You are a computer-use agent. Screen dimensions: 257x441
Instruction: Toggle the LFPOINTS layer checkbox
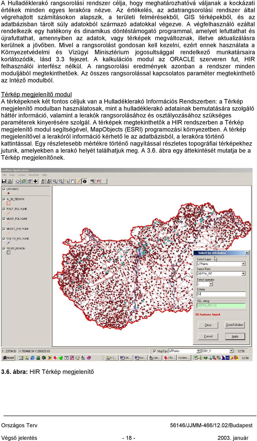coord(4,189)
